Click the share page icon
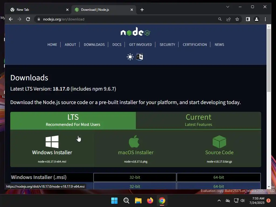The width and height of the screenshot is (276, 207). pos(229,19)
